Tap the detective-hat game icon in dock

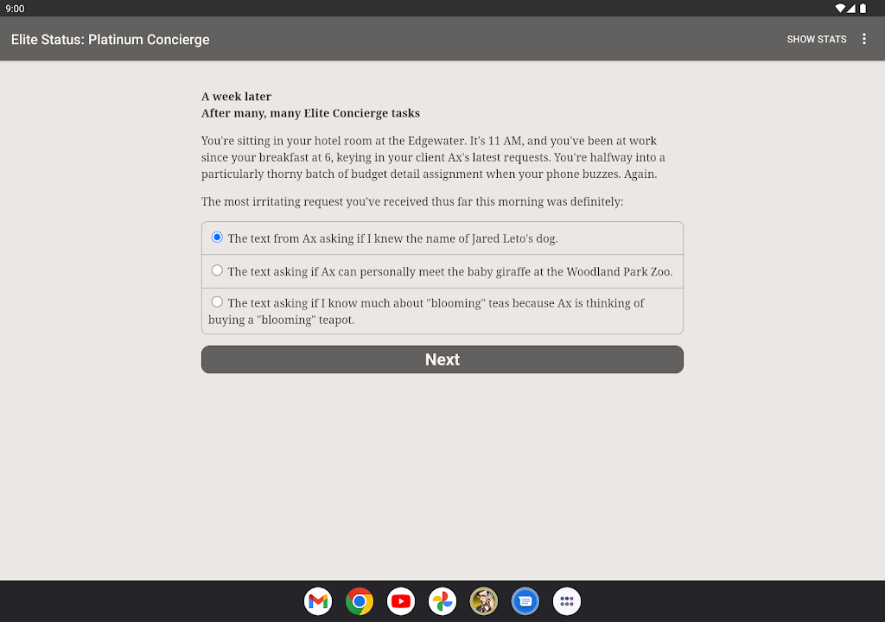(484, 601)
